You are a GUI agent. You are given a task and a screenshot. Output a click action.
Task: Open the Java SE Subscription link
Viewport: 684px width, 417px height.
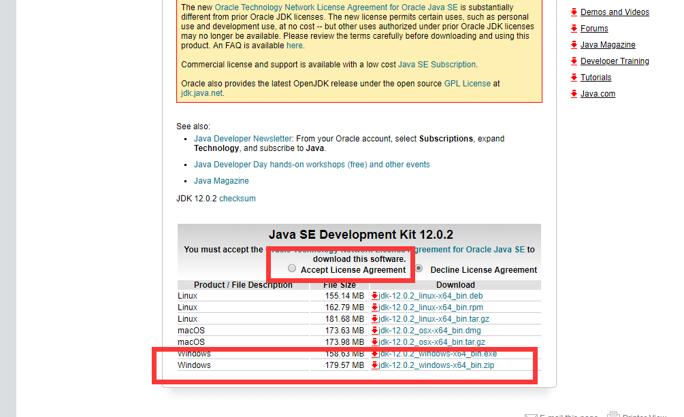point(437,65)
